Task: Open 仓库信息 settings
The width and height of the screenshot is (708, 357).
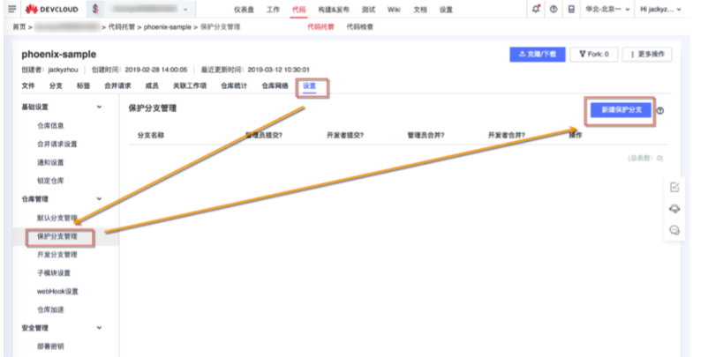Action: [x=50, y=126]
